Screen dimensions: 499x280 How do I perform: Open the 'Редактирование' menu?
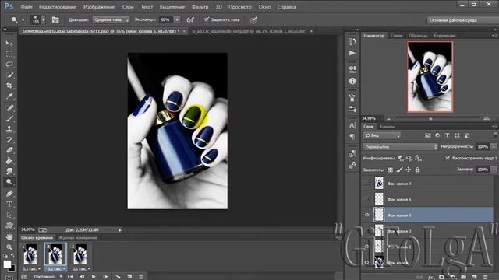pos(57,7)
